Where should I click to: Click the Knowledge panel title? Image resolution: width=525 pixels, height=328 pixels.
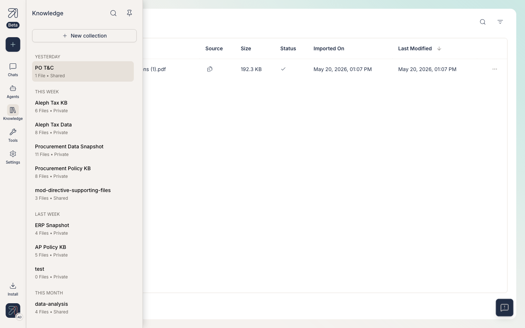point(48,13)
